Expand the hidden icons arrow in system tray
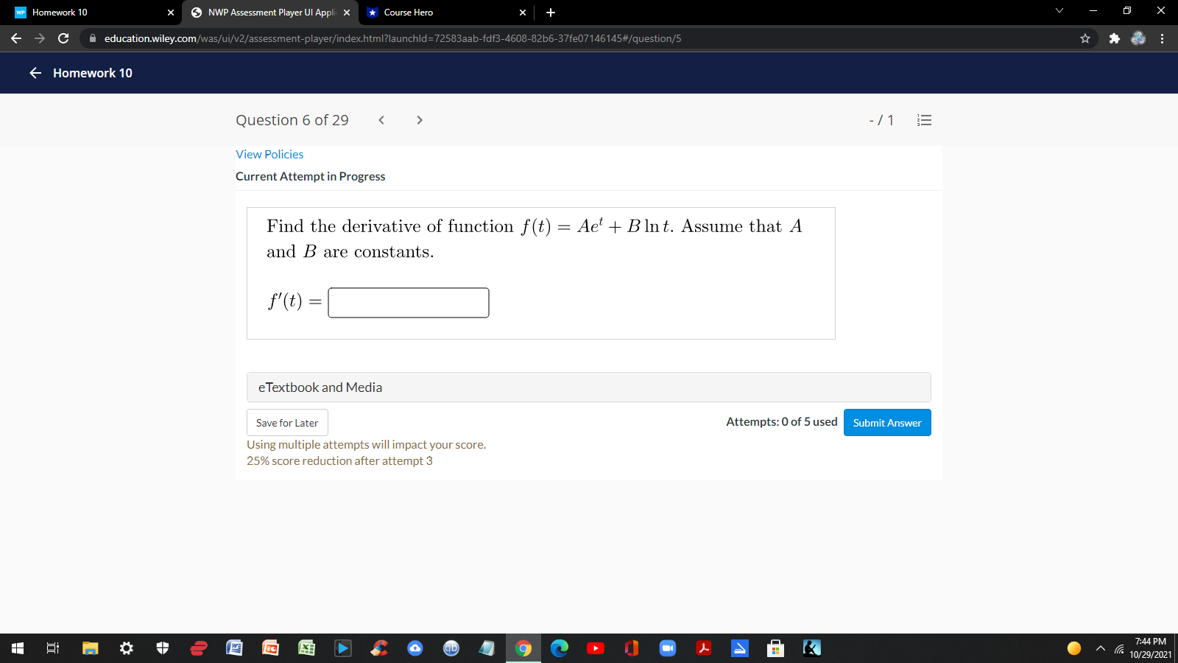Screen dimensions: 1178x663 click(x=1100, y=648)
